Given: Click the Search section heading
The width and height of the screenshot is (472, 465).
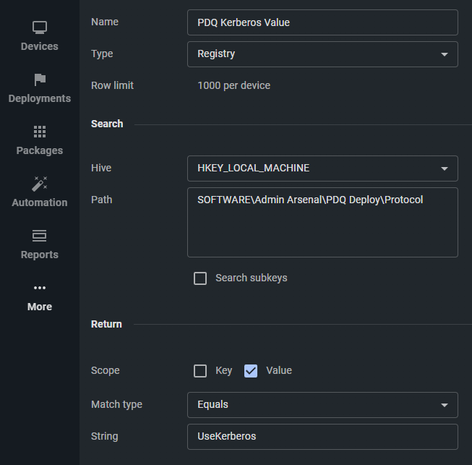Looking at the screenshot, I should pos(107,124).
